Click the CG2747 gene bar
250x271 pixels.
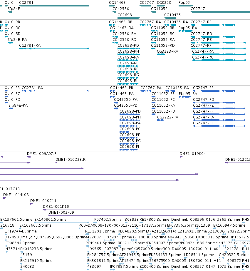pos(220,12)
